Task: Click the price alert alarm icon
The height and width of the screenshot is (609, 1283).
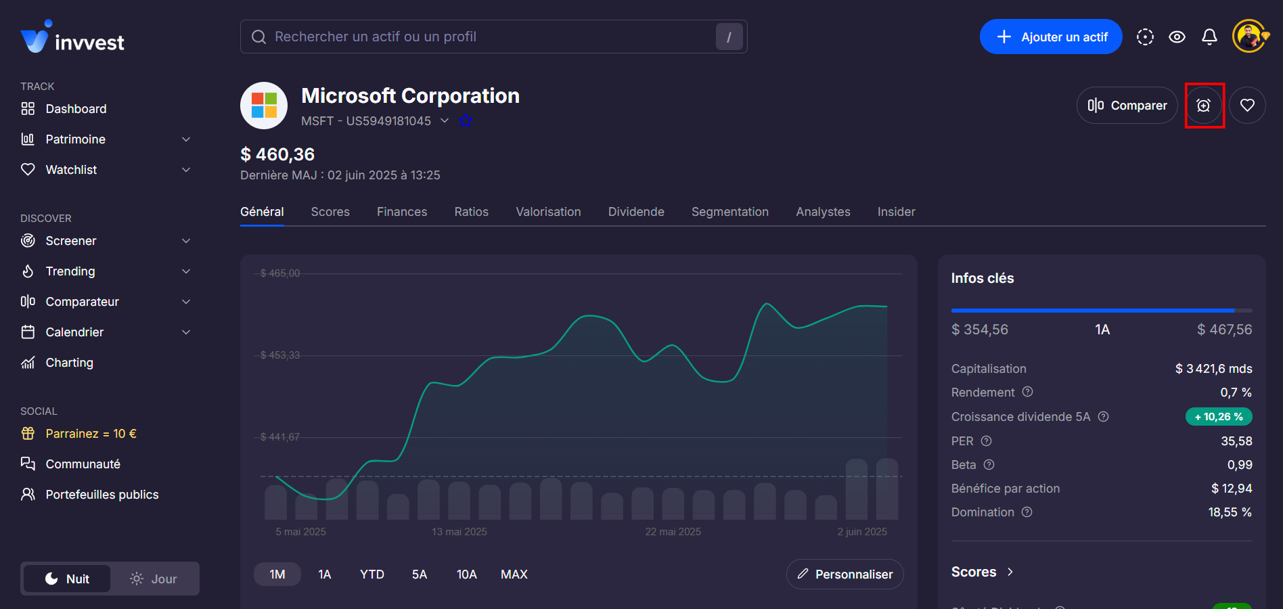Action: pos(1204,106)
